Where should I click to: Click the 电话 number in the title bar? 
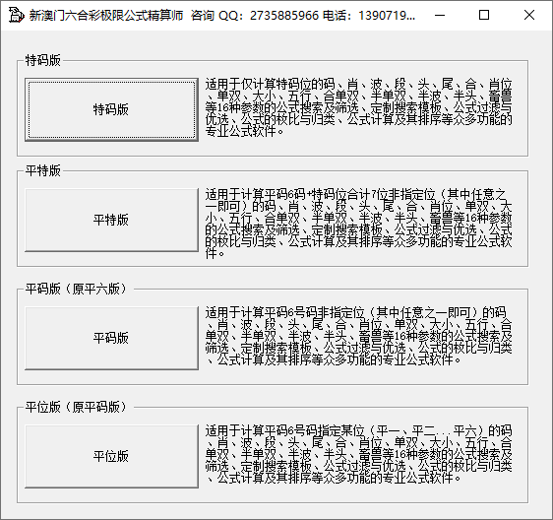tap(387, 16)
